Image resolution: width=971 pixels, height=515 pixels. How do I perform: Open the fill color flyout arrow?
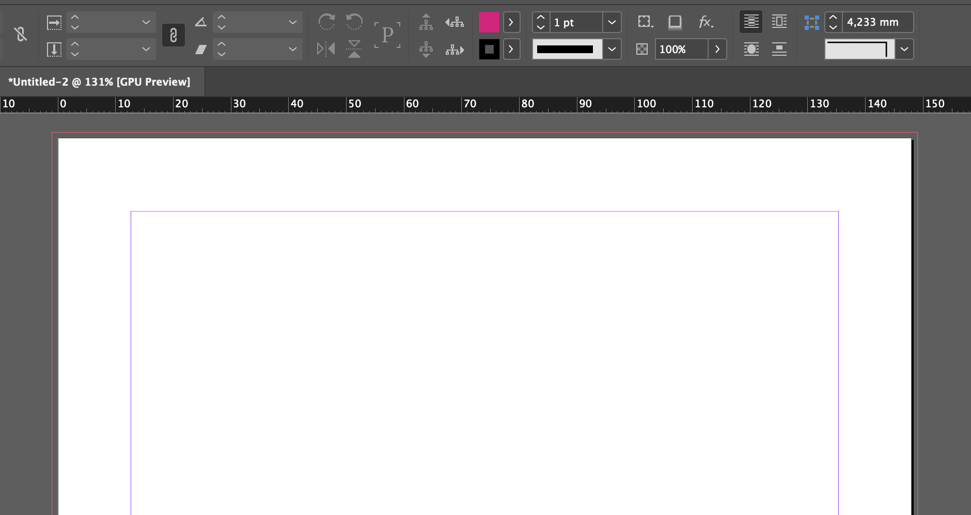point(511,22)
